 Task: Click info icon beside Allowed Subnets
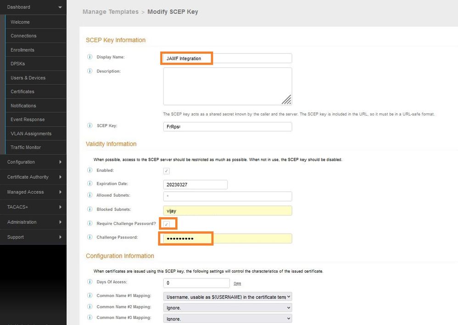[x=90, y=195]
